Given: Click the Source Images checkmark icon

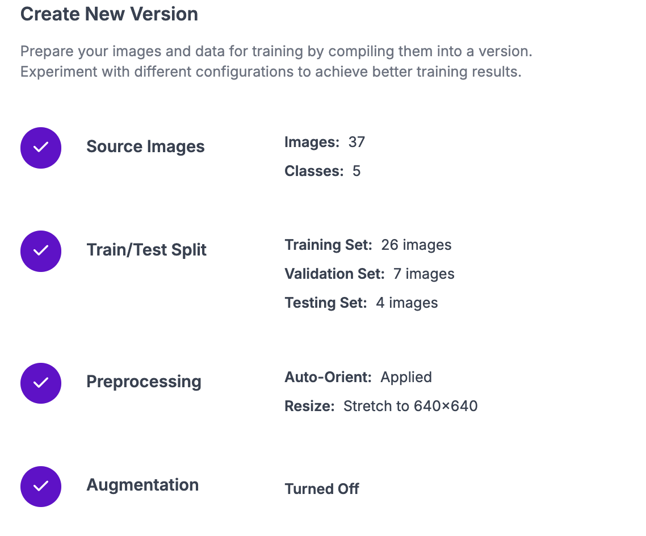Looking at the screenshot, I should 41,148.
